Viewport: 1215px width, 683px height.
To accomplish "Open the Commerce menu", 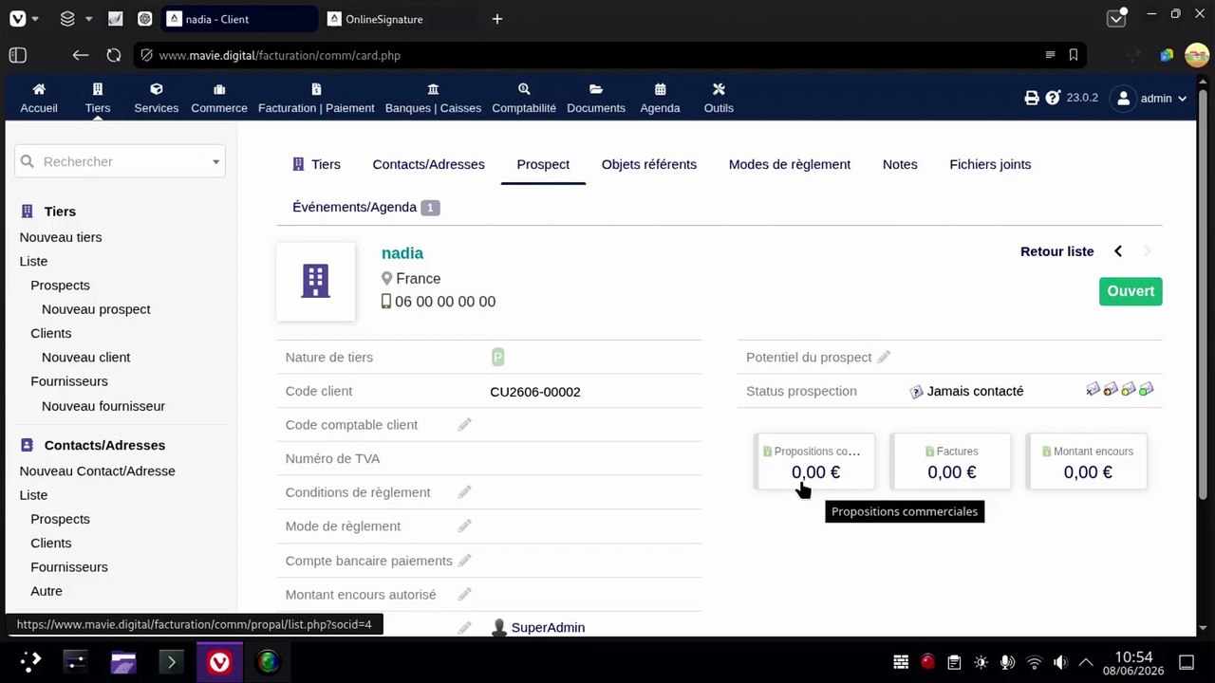I will coord(219,98).
